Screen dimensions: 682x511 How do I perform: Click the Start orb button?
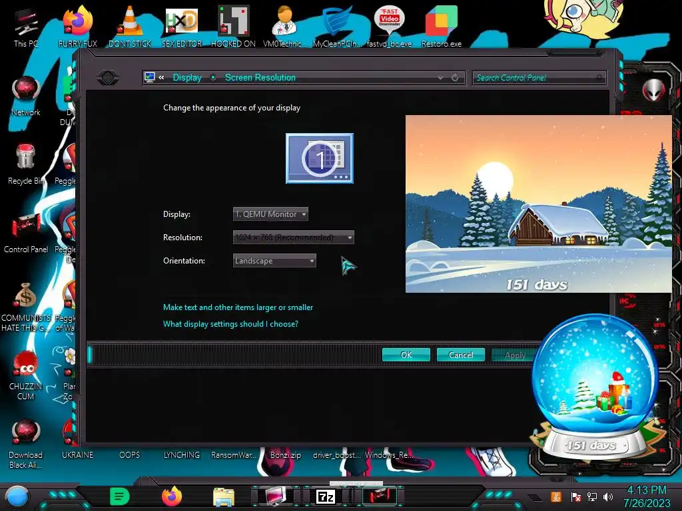pyautogui.click(x=17, y=496)
